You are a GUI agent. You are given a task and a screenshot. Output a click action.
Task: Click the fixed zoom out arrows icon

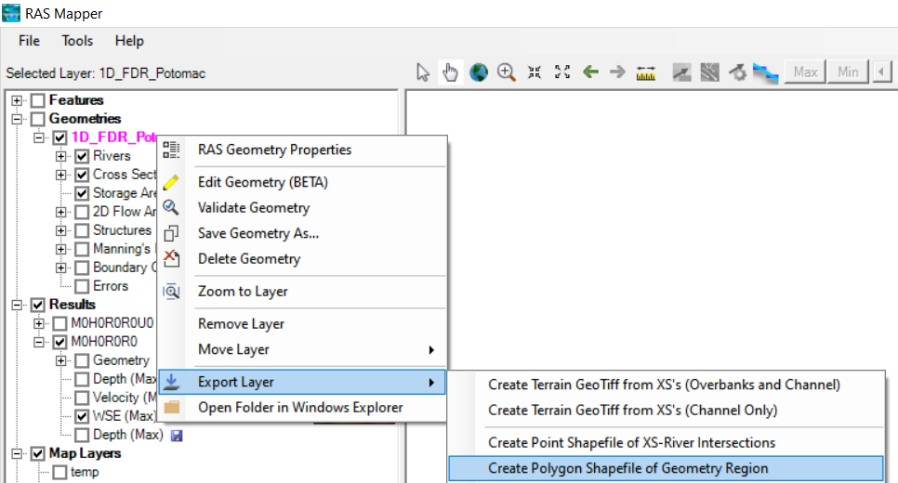pos(562,72)
